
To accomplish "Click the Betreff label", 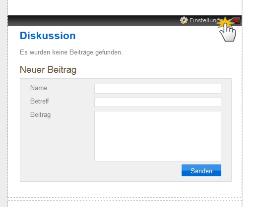I will click(40, 101).
